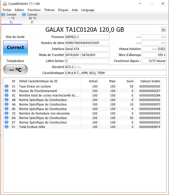Click the Vitesse Rotation field (SSD)
This screenshot has height=195, width=169.
pos(154,49)
